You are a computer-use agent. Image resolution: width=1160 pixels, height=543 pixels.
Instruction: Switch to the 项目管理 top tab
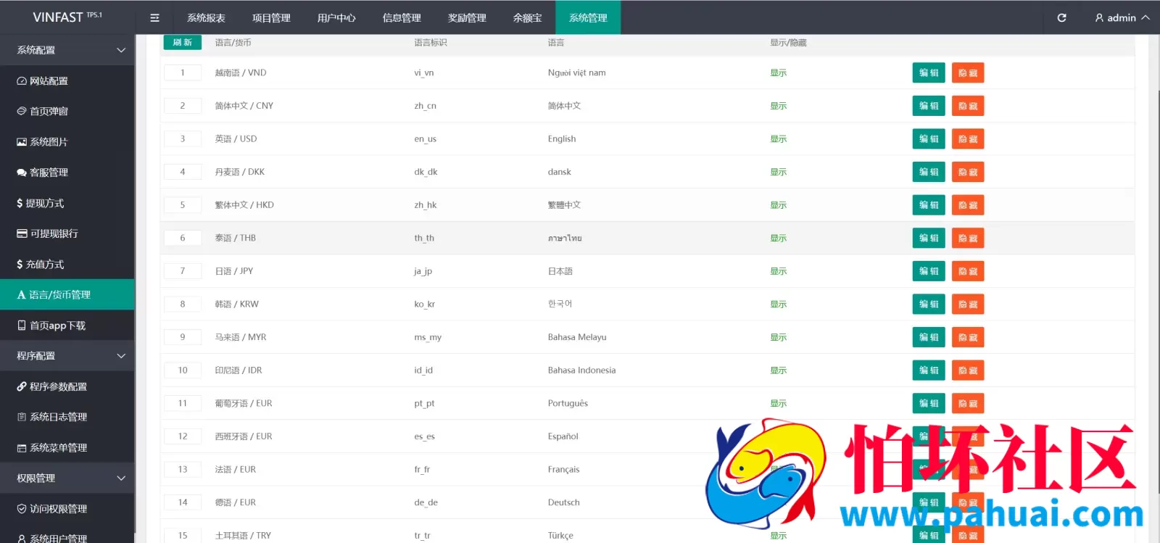pos(271,17)
